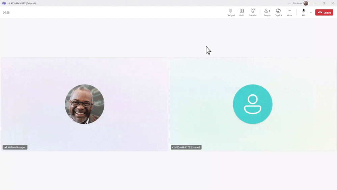Click the Teams logo in title bar
The image size is (337, 190).
point(4,3)
